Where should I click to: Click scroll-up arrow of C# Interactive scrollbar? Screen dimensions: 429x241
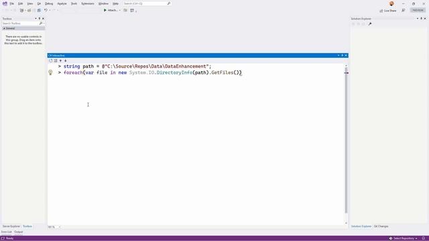346,66
